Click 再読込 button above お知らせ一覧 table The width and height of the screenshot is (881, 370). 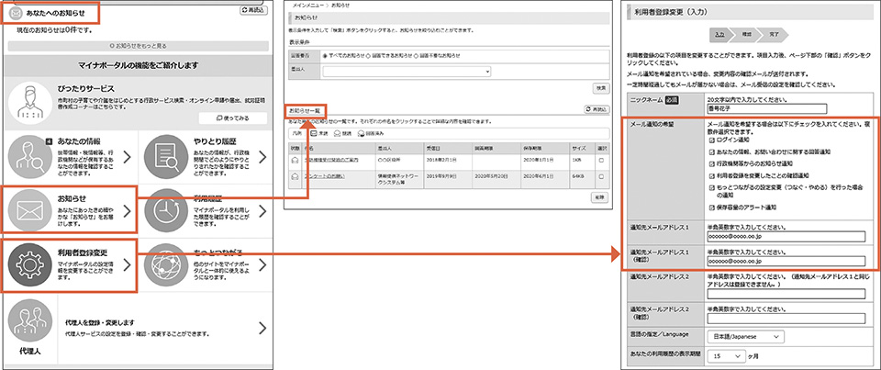point(597,109)
